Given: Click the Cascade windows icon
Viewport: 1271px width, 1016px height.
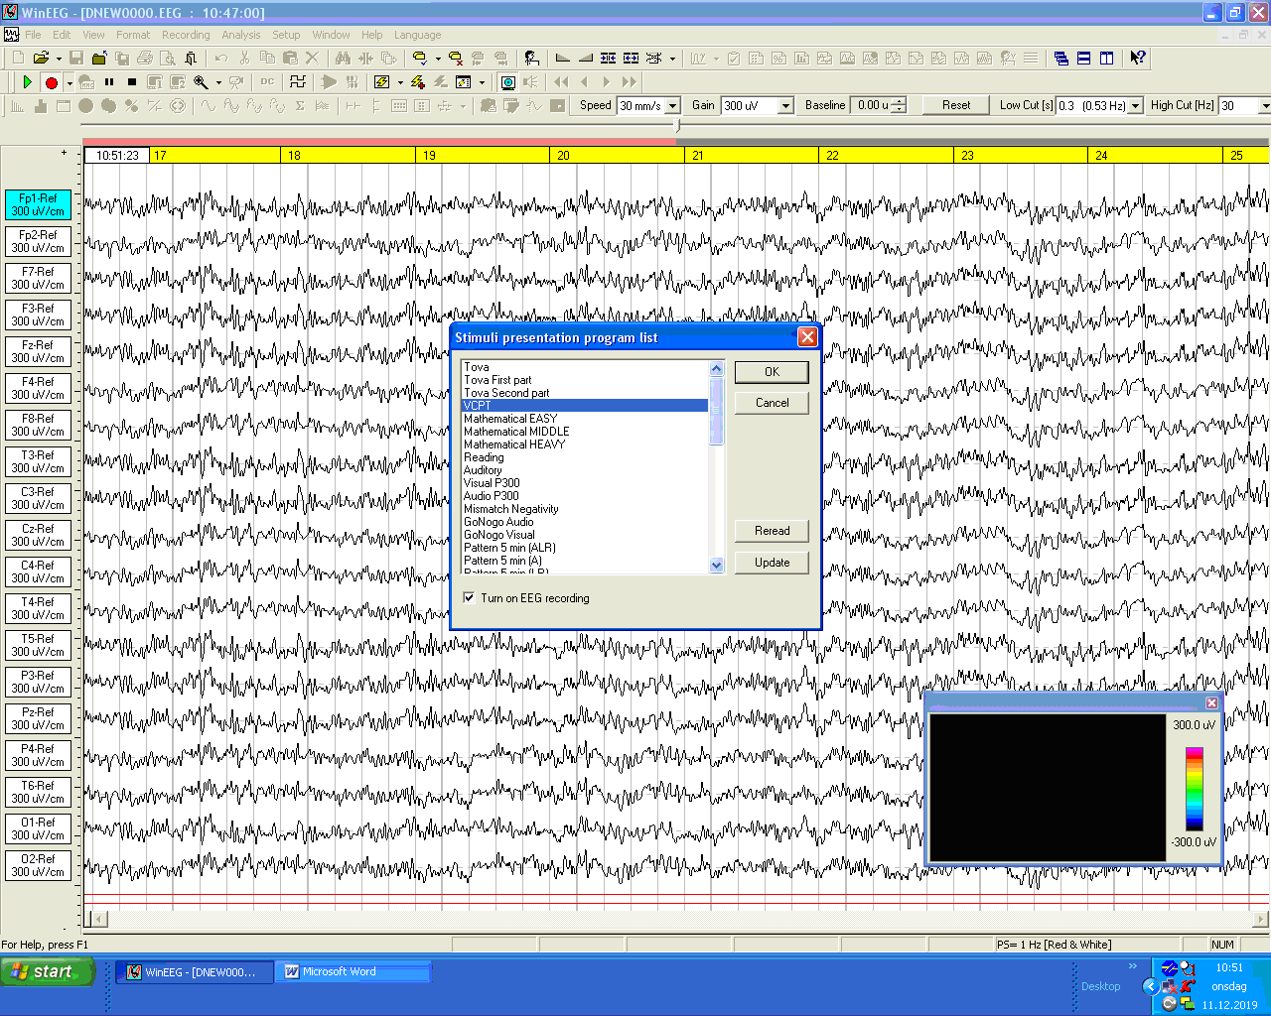Looking at the screenshot, I should (x=1060, y=59).
